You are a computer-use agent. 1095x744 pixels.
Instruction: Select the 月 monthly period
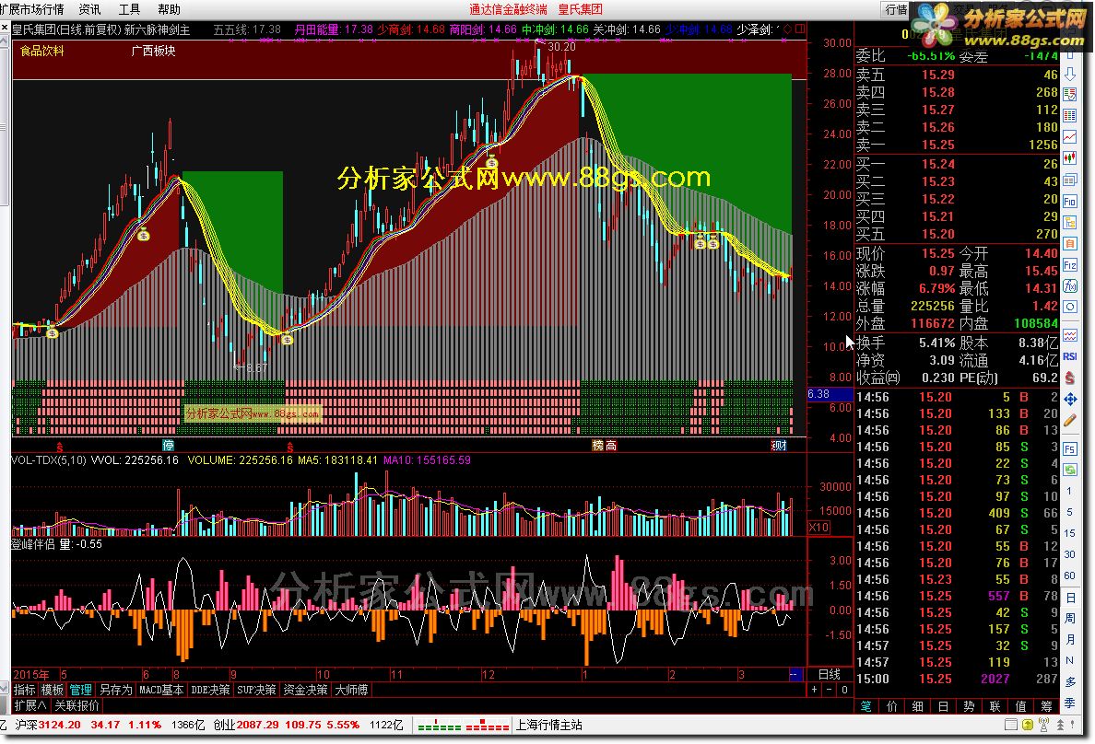[x=1069, y=639]
